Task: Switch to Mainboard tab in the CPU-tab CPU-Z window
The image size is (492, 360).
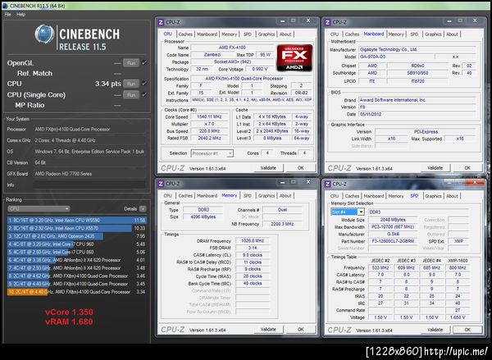Action: point(207,34)
